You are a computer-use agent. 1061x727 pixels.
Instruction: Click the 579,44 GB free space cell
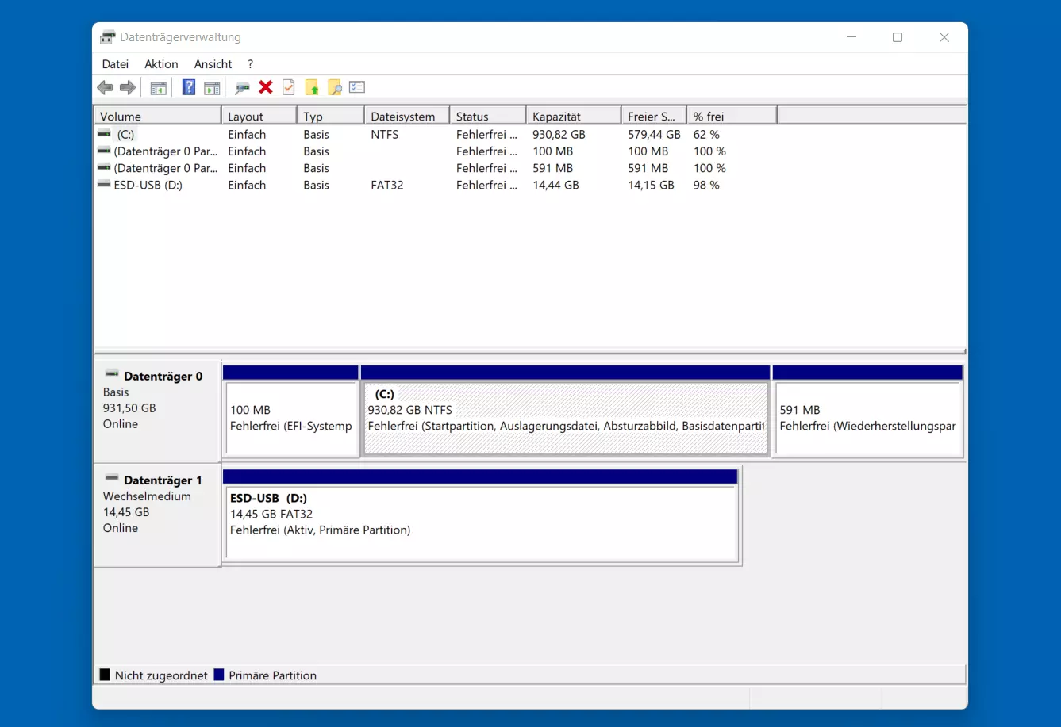coord(654,135)
